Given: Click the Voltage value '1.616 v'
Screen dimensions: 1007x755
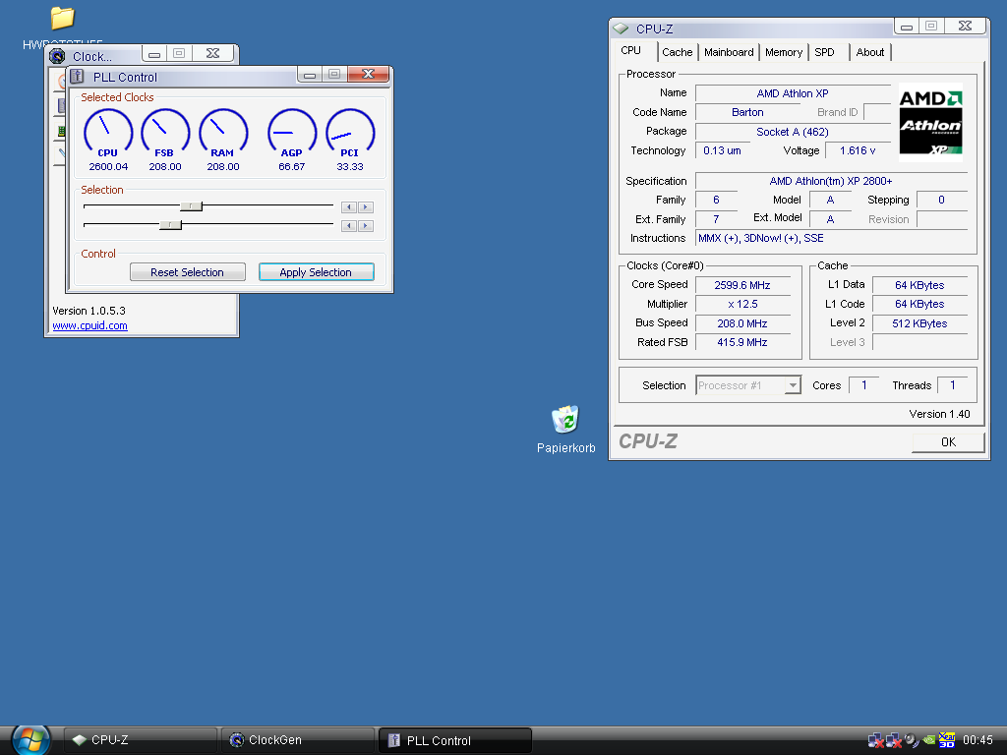Looking at the screenshot, I should click(858, 150).
